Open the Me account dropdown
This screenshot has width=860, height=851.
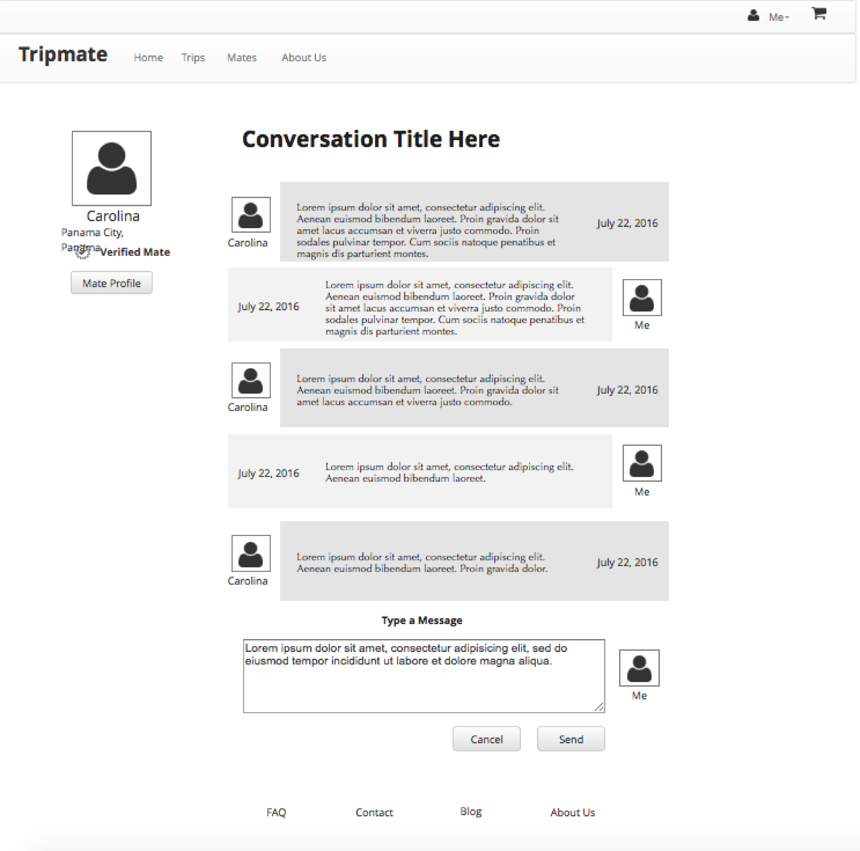tap(778, 17)
